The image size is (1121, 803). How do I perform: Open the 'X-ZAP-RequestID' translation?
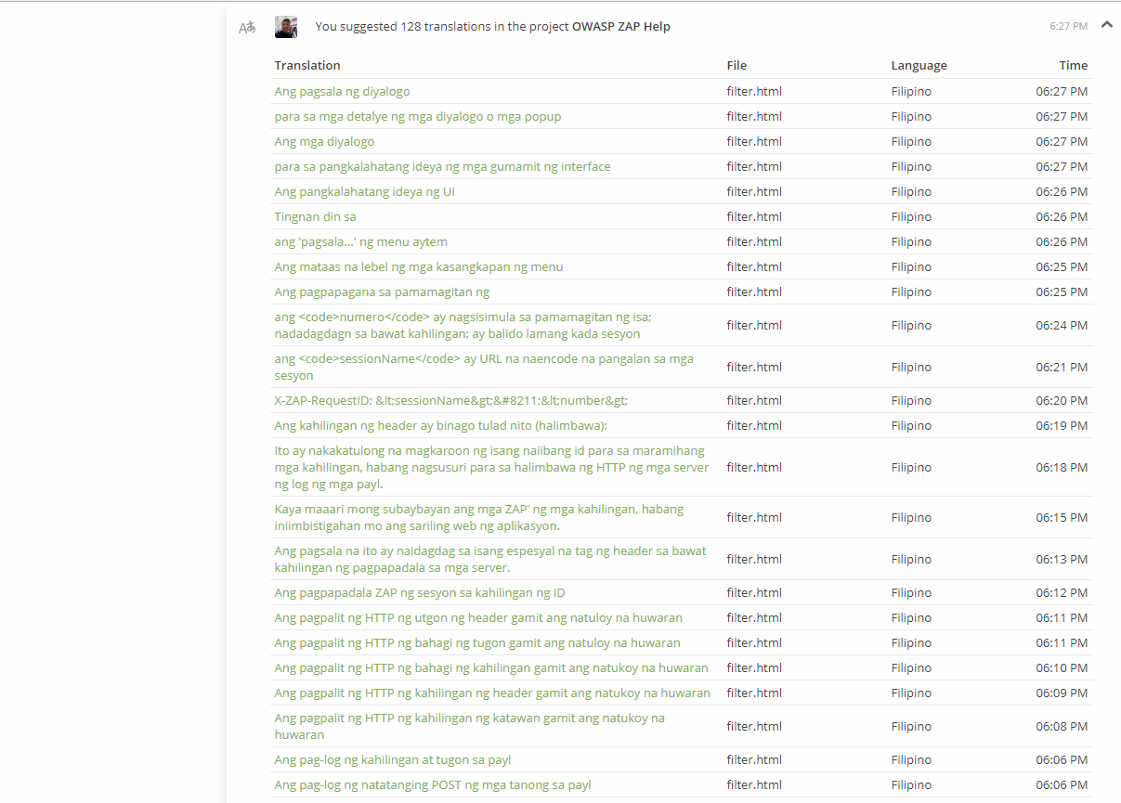pyautogui.click(x=450, y=400)
